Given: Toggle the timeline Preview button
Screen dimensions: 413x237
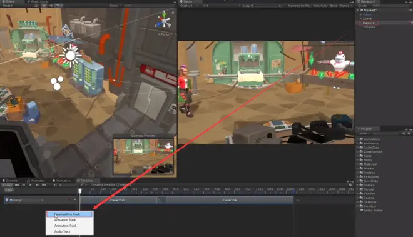Looking at the screenshot, I should 7,185.
